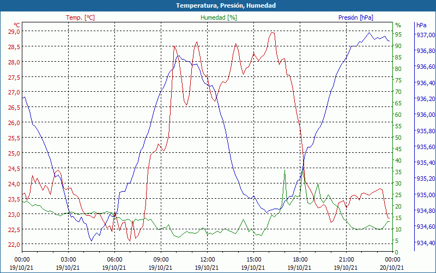The image size is (436, 273).
Task: Select the green 'Humedad [%]' legend label
Action: point(219,17)
